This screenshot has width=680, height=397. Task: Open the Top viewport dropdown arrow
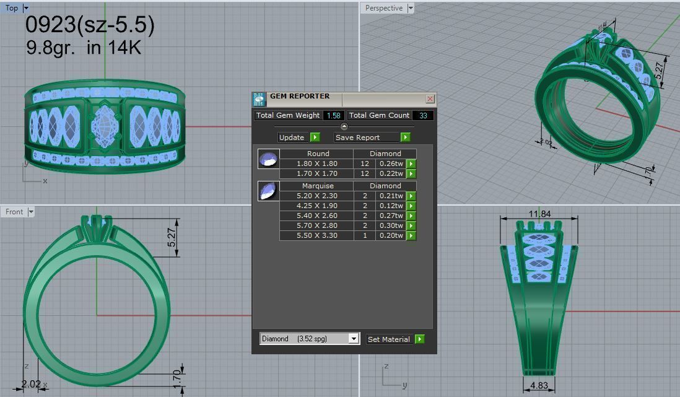(x=26, y=8)
